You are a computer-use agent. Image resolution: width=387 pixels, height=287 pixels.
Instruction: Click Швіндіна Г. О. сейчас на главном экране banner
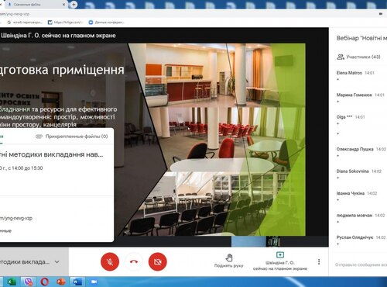(58, 36)
